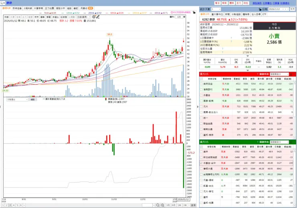Click the 主力 button in top bar

[239, 3]
